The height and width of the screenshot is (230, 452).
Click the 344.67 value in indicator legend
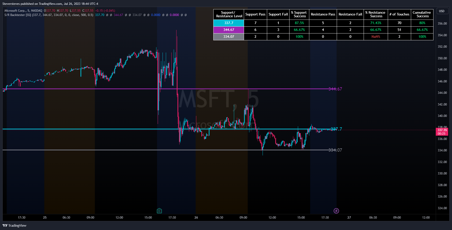pyautogui.click(x=118, y=15)
